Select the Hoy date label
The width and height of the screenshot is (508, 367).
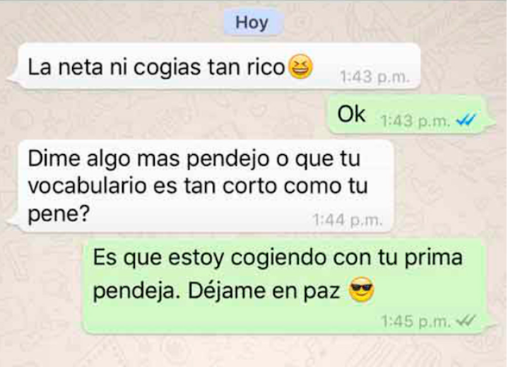pyautogui.click(x=252, y=23)
